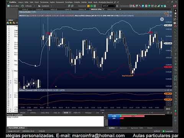Click the Conectado status indicator
The height and width of the screenshot is (138, 184).
(168, 131)
